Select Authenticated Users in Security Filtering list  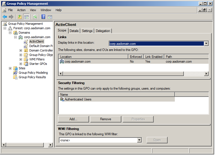click(x=78, y=99)
